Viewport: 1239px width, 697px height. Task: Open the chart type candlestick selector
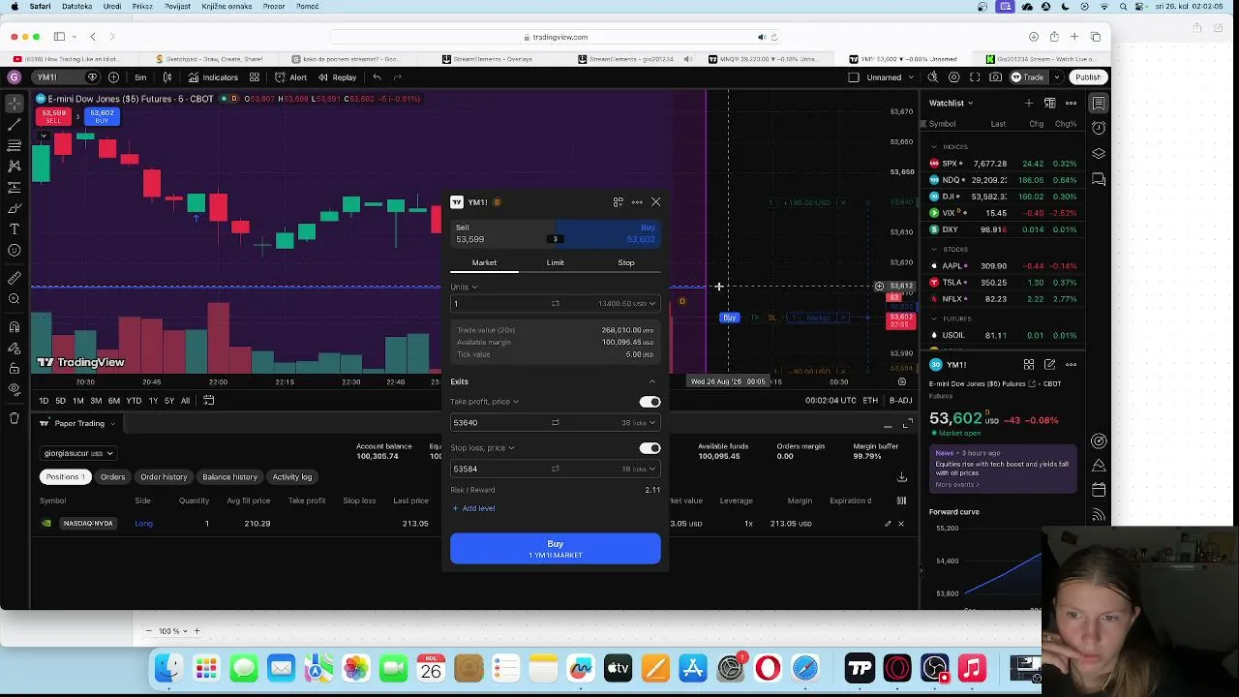coord(167,77)
